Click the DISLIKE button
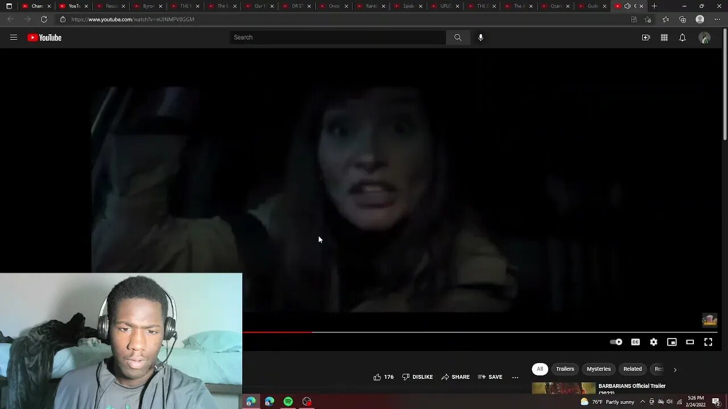The width and height of the screenshot is (728, 409). 417,377
